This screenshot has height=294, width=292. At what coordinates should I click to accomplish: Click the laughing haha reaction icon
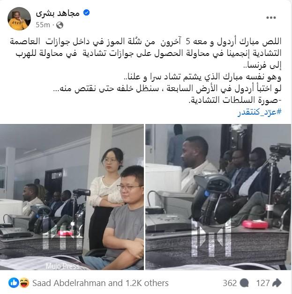point(24,283)
